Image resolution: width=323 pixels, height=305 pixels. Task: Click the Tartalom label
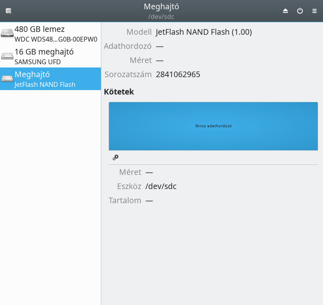(125, 200)
